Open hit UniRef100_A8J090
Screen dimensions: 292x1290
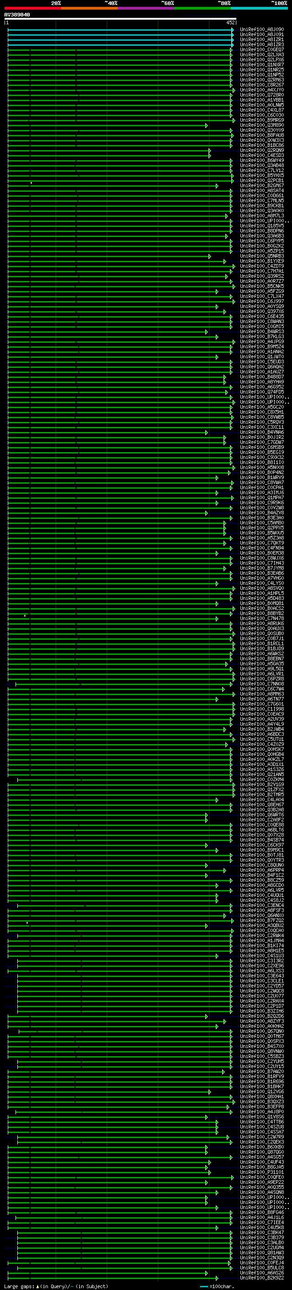tap(262, 30)
